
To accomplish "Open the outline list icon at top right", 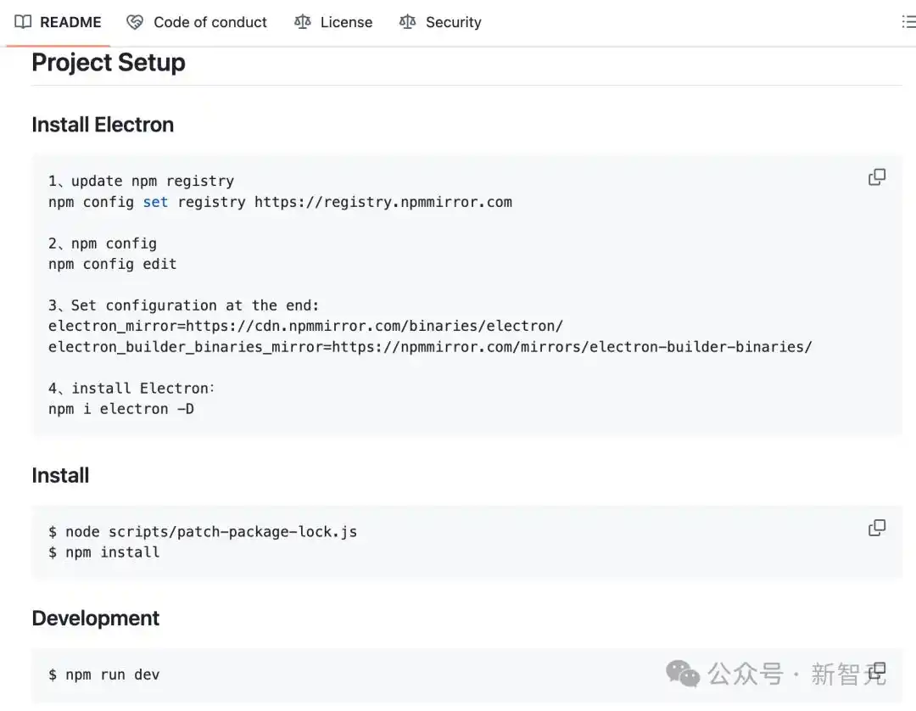I will (908, 22).
